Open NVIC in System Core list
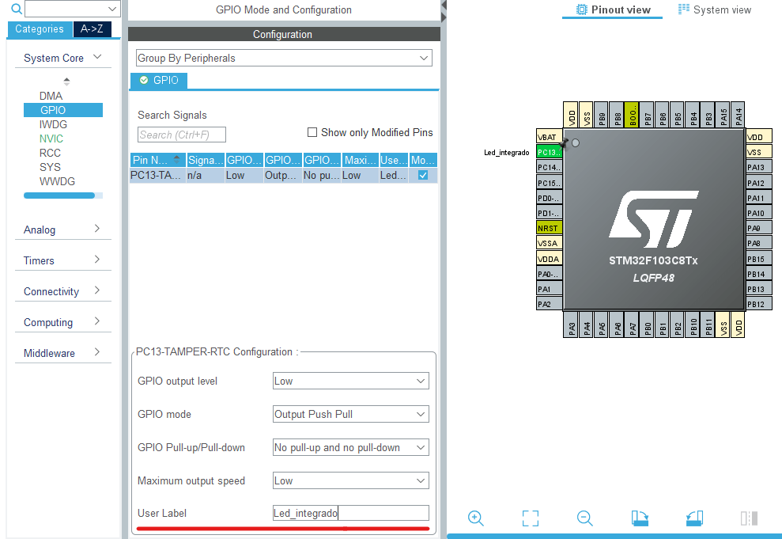The image size is (782, 539). [51, 139]
